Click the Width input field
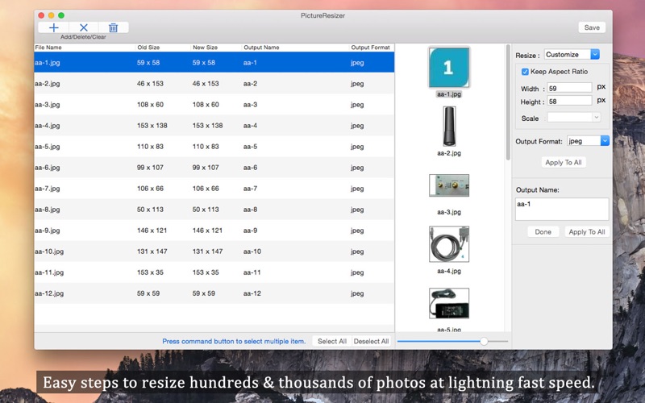Viewport: 645px width, 403px height. tap(569, 88)
